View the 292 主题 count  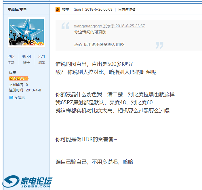click(11, 59)
